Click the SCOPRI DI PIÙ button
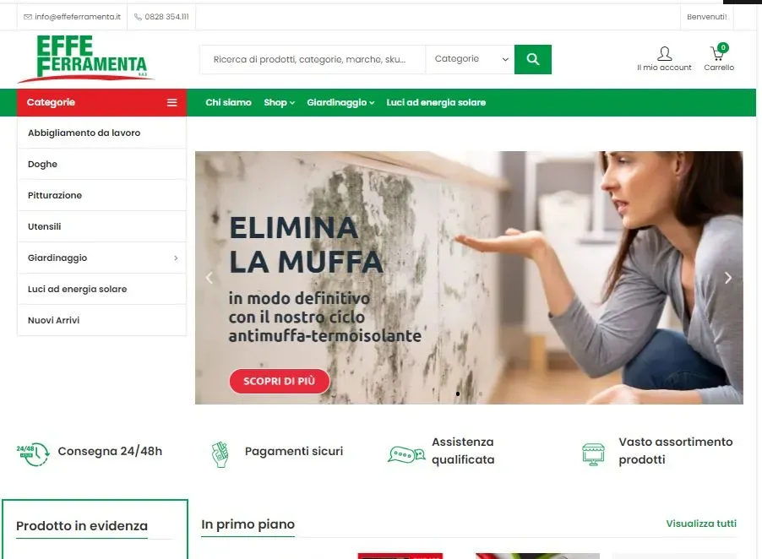Screen dimensions: 762x559 tap(280, 381)
